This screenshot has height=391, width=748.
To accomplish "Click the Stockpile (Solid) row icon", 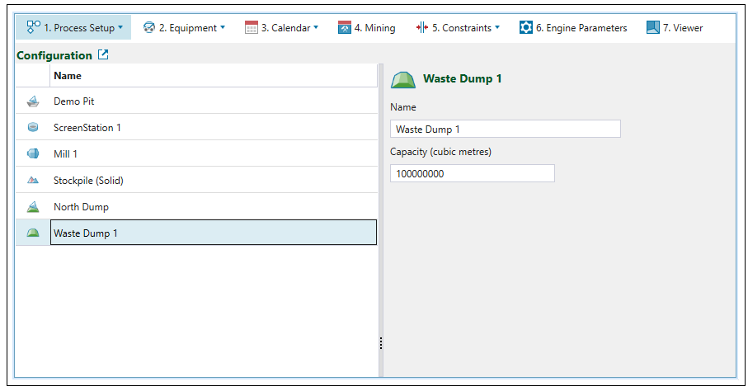I will point(33,181).
